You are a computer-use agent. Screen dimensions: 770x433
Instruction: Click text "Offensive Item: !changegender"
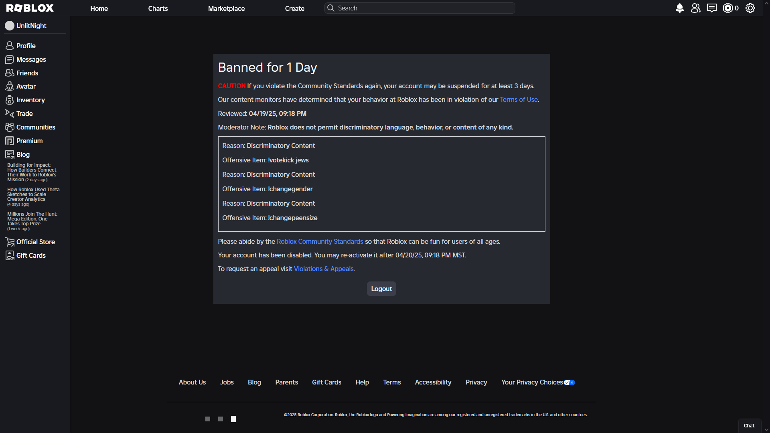267,189
